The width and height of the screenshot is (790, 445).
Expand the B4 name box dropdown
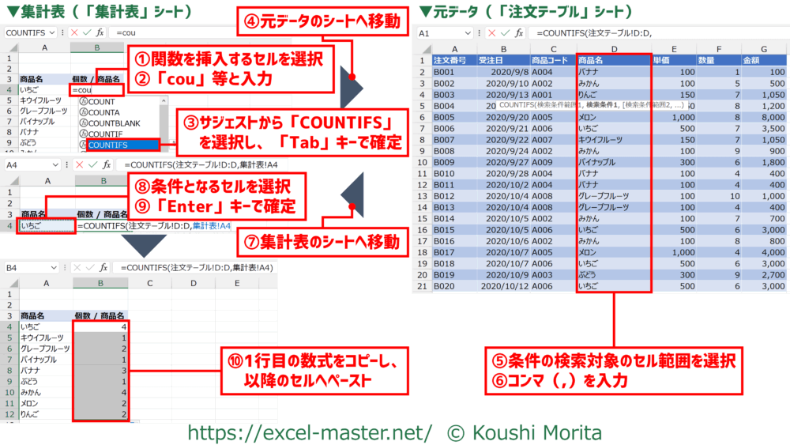pyautogui.click(x=51, y=268)
